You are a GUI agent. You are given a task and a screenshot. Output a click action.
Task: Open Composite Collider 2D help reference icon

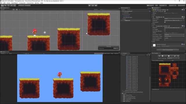[x=182, y=26]
